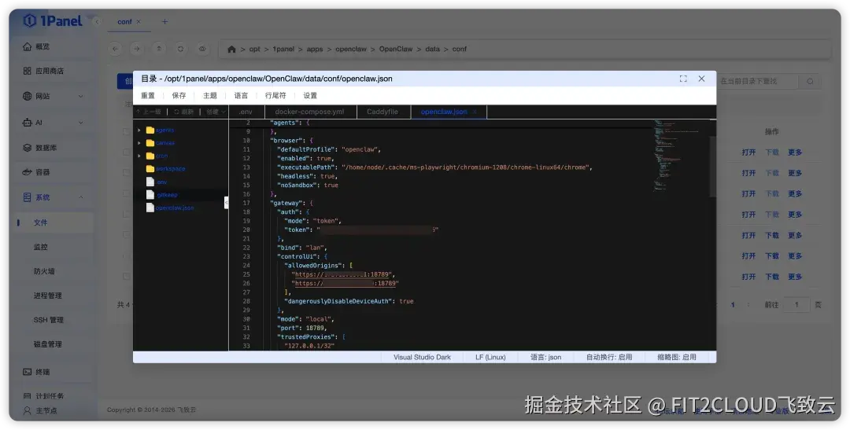Expand the agents folder in tree
Viewport: 850px width, 430px height.
(x=139, y=130)
